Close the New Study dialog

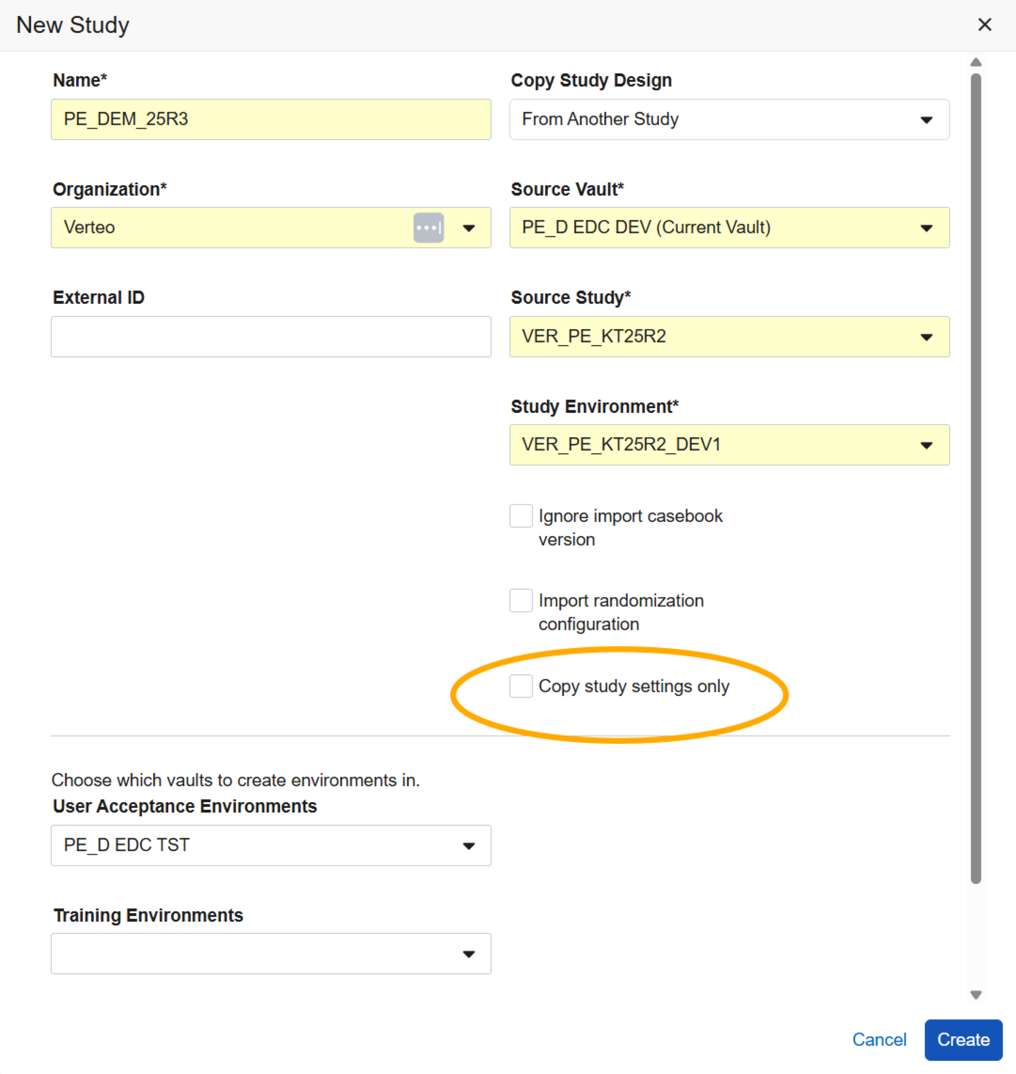click(x=984, y=24)
